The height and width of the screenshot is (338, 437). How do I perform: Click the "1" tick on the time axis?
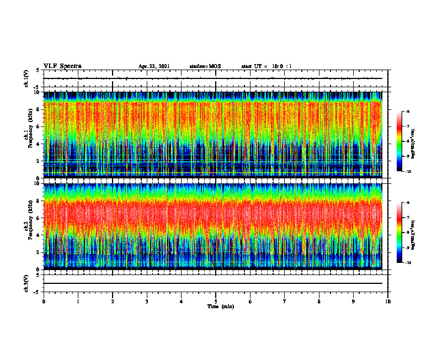(x=78, y=302)
